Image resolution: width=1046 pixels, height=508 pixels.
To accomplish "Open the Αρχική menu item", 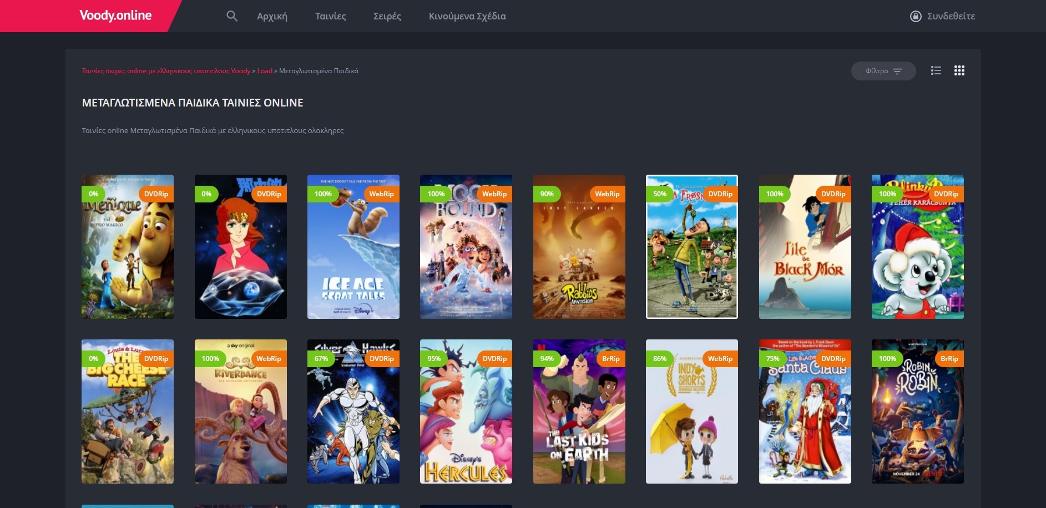I will point(272,16).
